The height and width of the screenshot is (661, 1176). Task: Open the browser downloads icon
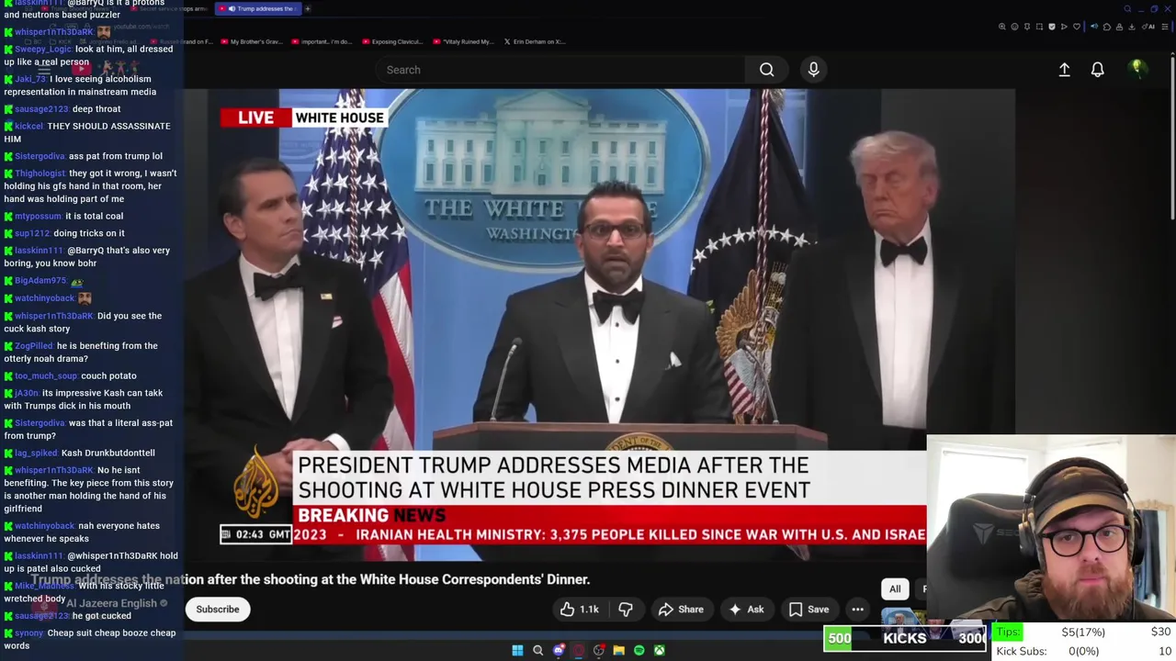click(x=1131, y=27)
